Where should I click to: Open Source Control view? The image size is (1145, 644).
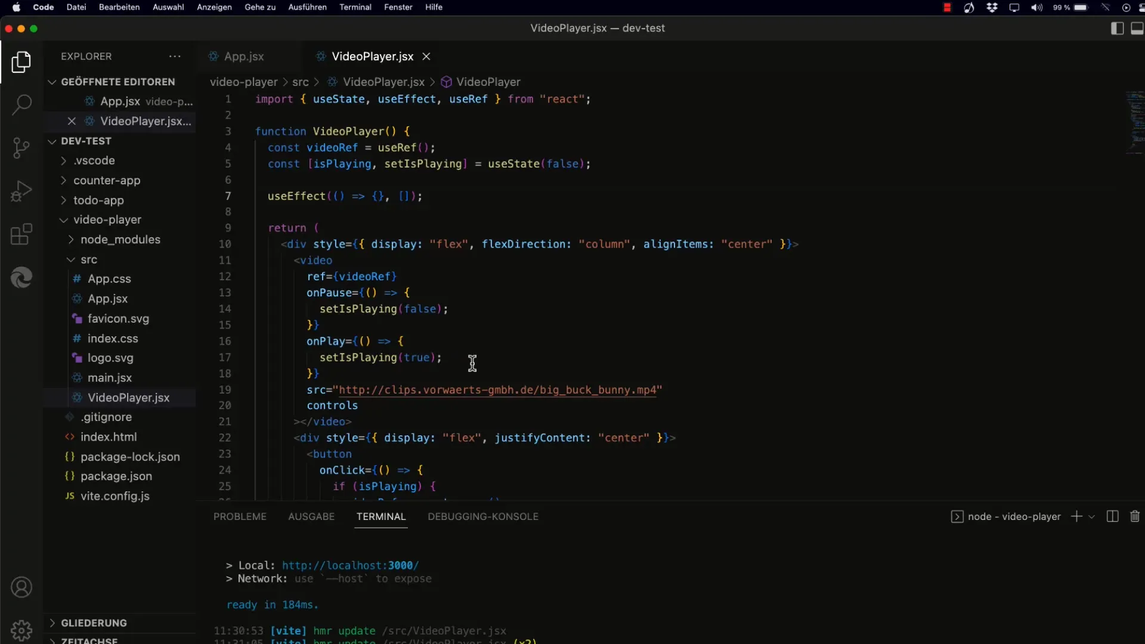point(21,148)
